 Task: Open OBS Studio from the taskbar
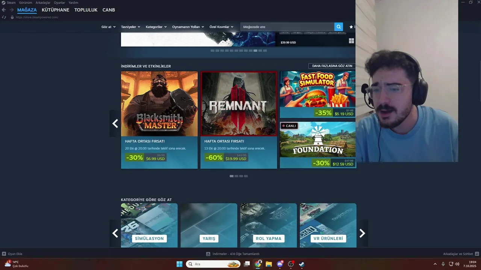pyautogui.click(x=290, y=264)
